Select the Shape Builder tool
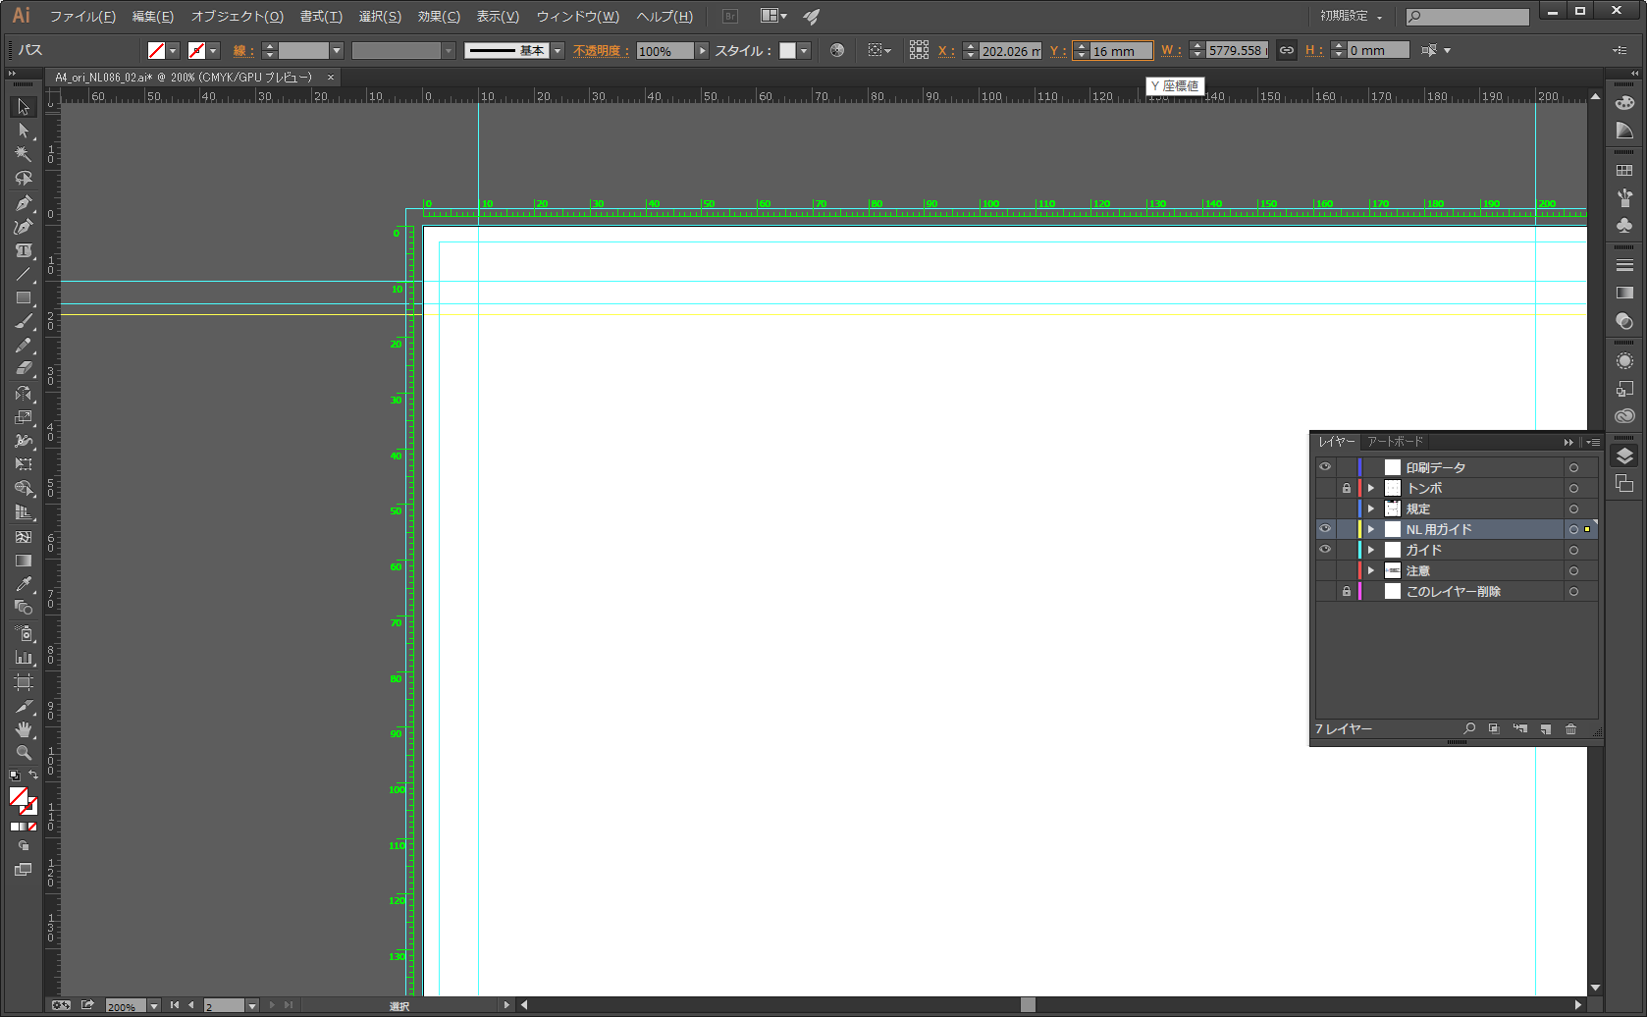 tap(24, 489)
